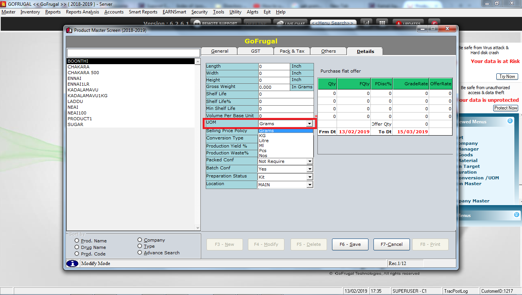
Task: Click the Gross Weight input field
Action: tap(274, 87)
